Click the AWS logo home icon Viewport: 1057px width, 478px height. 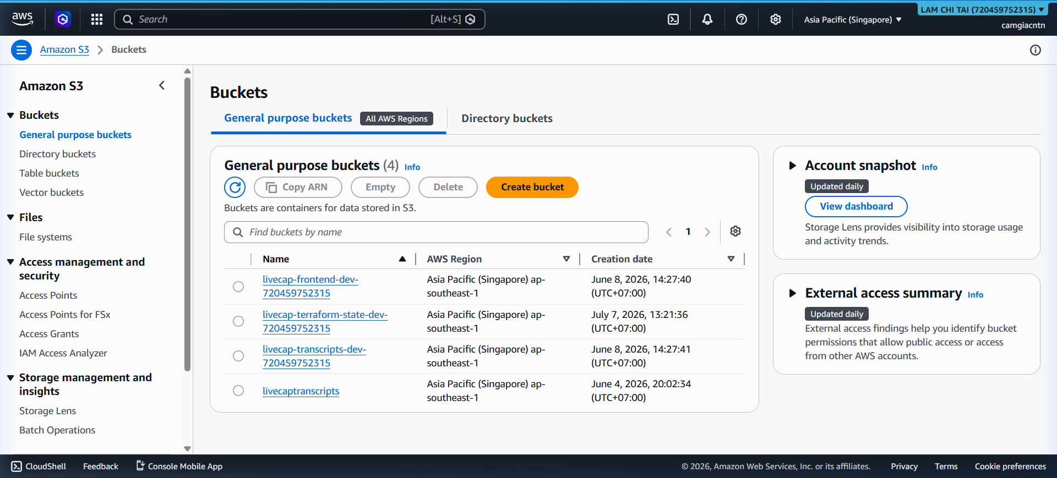[23, 19]
